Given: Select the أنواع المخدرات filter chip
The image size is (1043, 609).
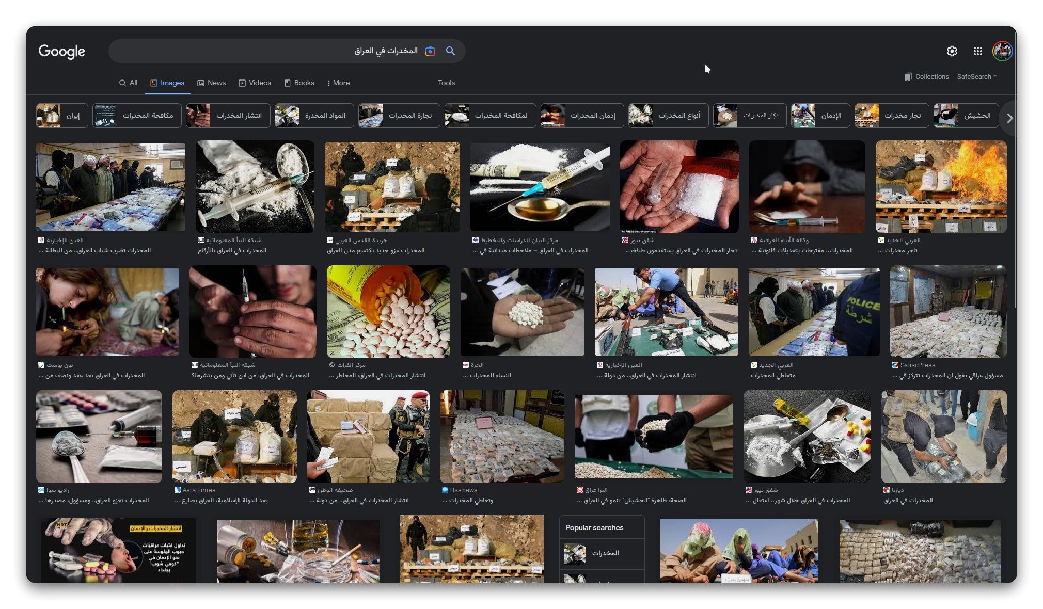Looking at the screenshot, I should pos(669,116).
